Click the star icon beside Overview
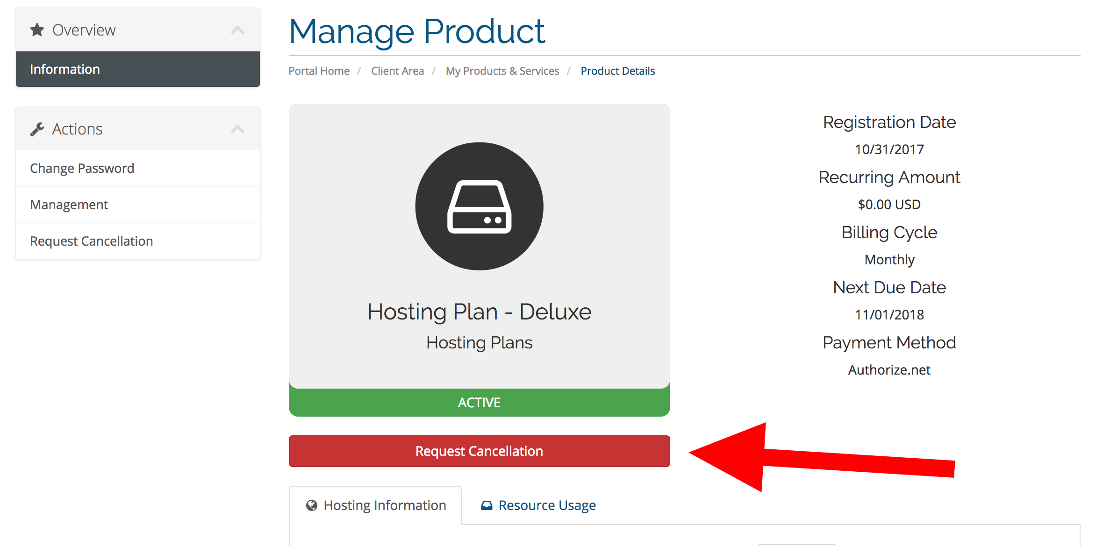The image size is (1096, 546). click(37, 30)
